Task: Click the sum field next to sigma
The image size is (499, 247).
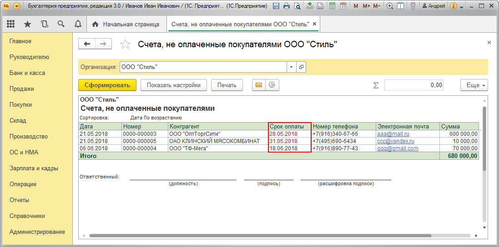Action: [413, 85]
